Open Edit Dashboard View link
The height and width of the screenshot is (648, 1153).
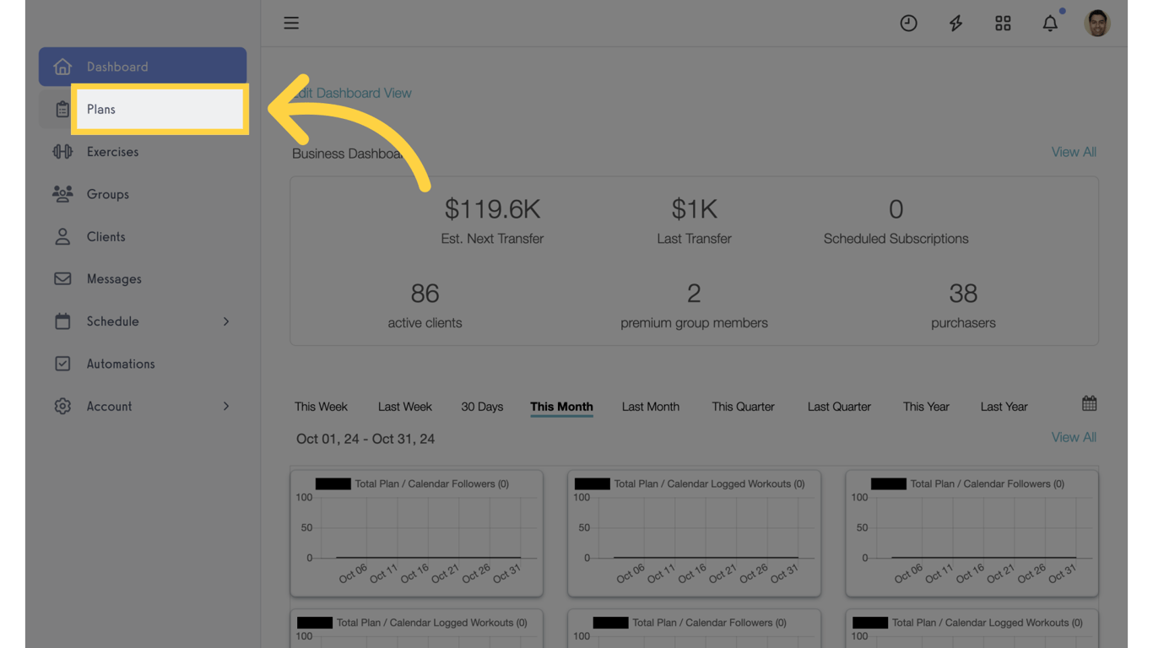tap(355, 93)
